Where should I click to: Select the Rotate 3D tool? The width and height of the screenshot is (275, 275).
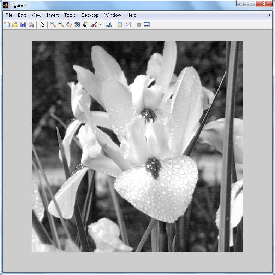(x=77, y=24)
